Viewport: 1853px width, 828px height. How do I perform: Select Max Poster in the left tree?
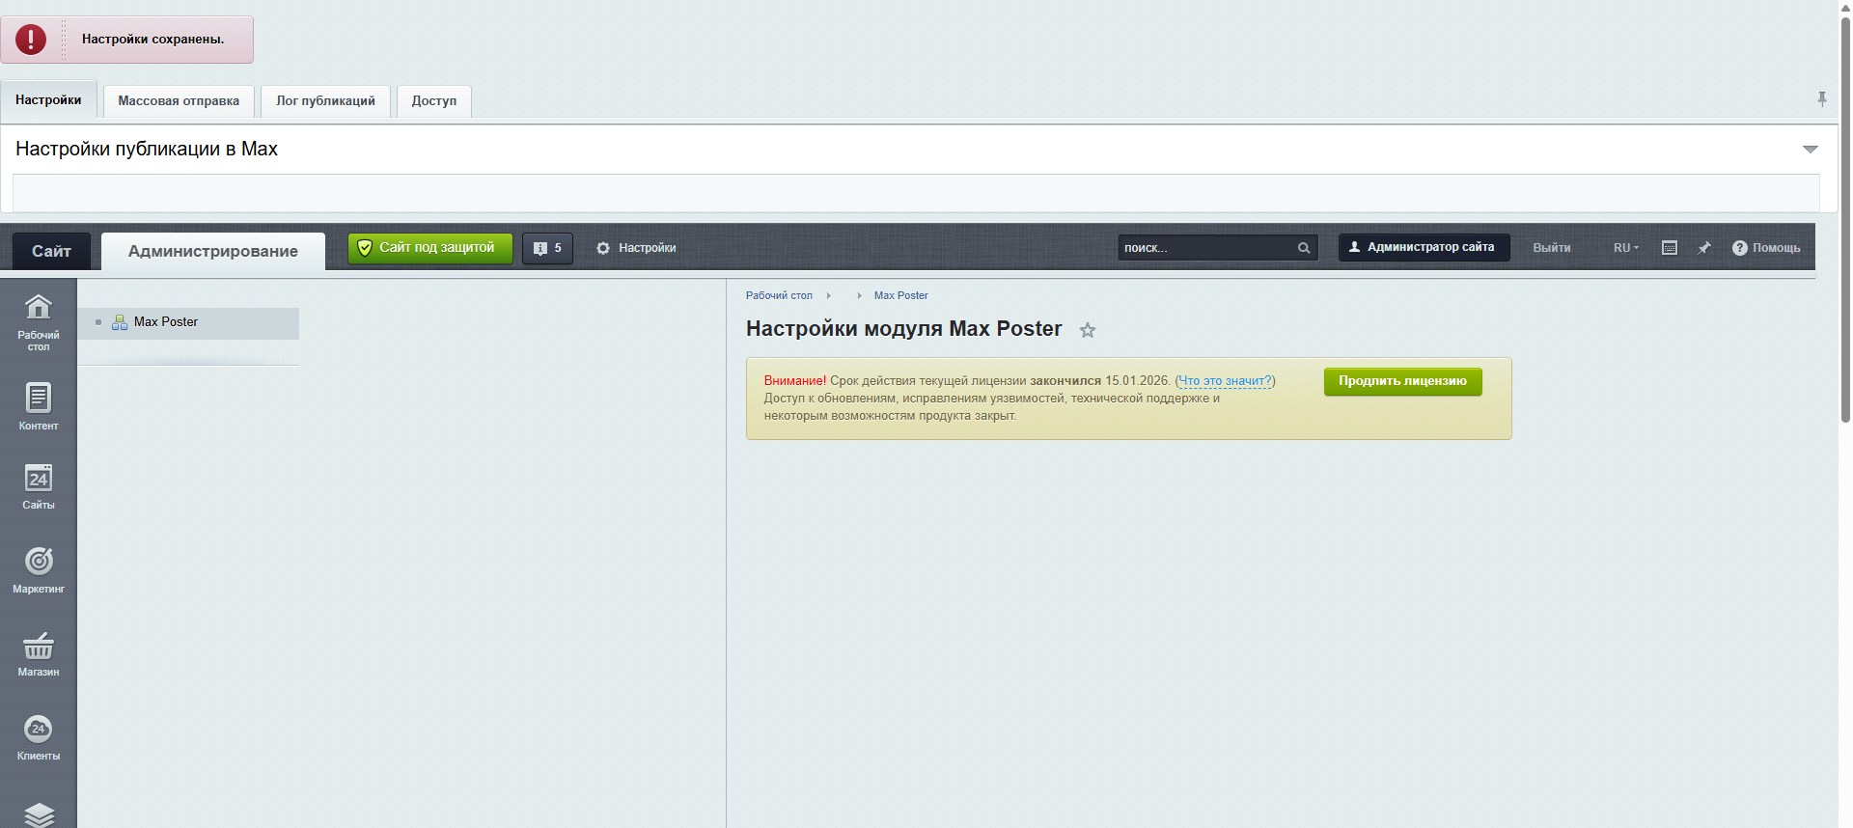coord(165,322)
